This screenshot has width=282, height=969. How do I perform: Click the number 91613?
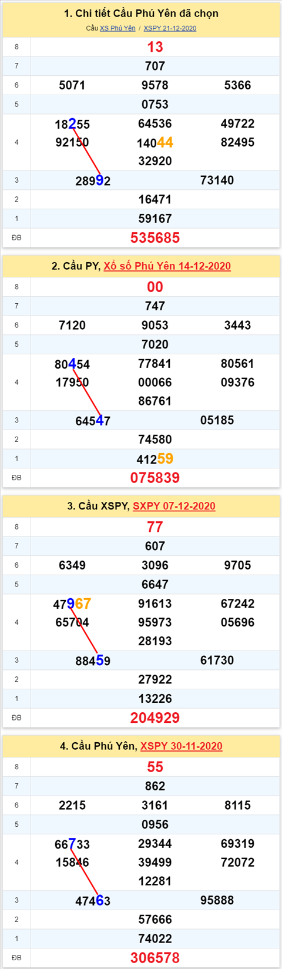[x=155, y=603]
